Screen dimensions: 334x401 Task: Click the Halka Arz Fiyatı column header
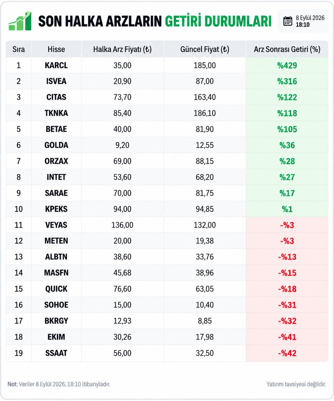click(122, 49)
